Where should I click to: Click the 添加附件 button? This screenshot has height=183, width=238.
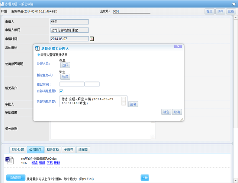pos(16,177)
